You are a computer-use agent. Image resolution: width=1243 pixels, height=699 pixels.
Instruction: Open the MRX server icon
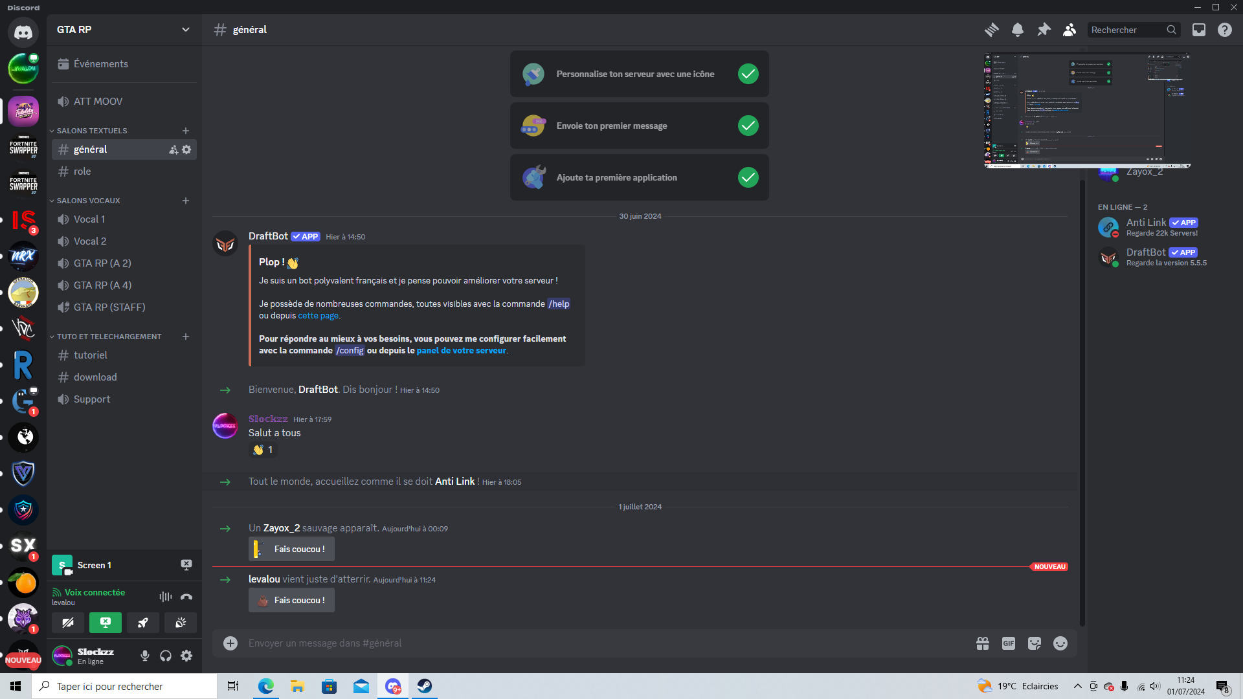[23, 256]
